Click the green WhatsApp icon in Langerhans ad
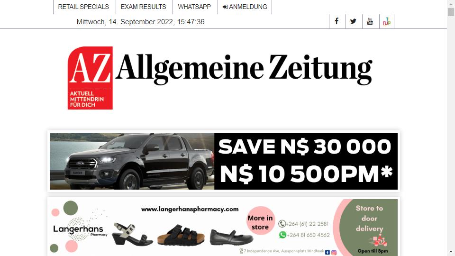Image resolution: width=455 pixels, height=256 pixels. pyautogui.click(x=282, y=235)
